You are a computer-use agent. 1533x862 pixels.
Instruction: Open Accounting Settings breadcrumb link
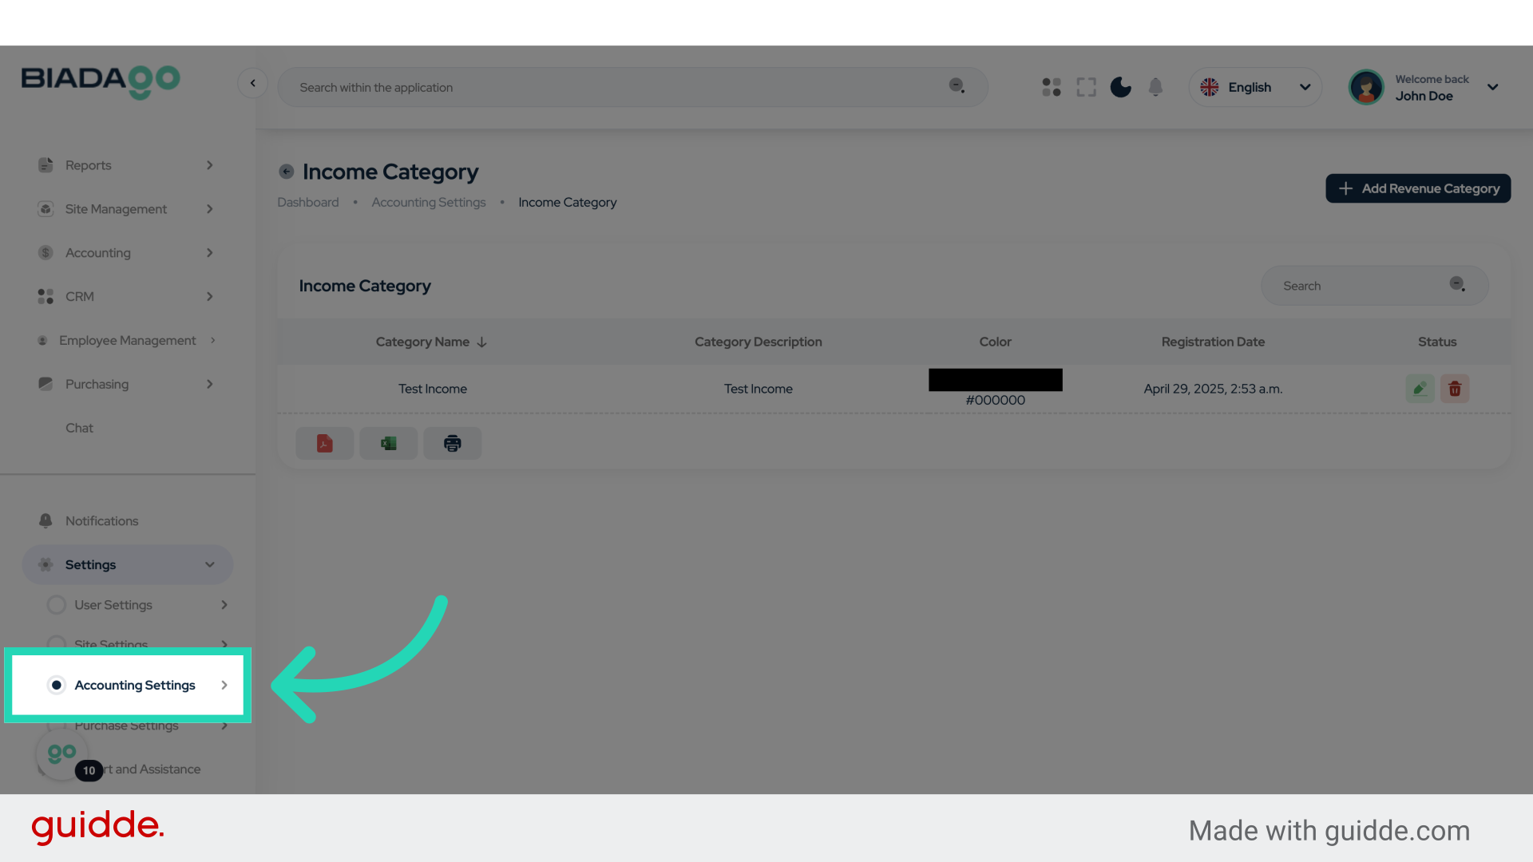pyautogui.click(x=429, y=202)
